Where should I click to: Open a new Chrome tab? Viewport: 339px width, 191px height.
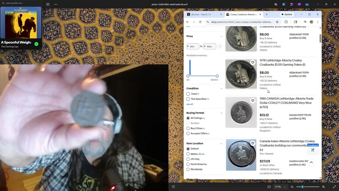click(x=267, y=14)
